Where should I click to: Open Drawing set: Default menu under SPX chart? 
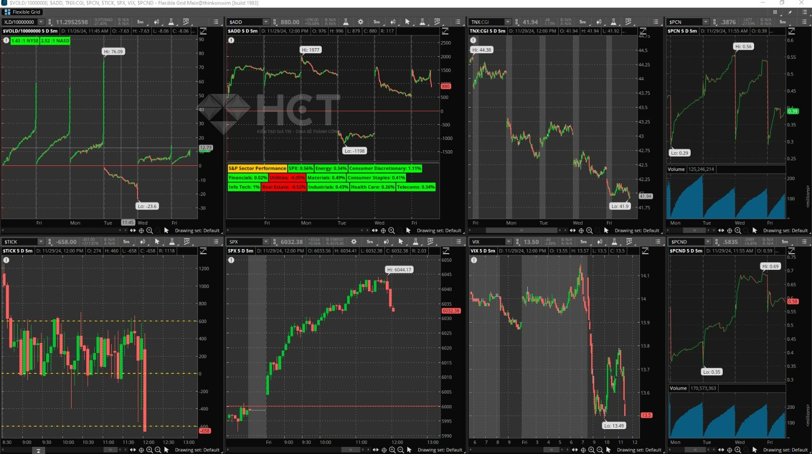[439, 450]
